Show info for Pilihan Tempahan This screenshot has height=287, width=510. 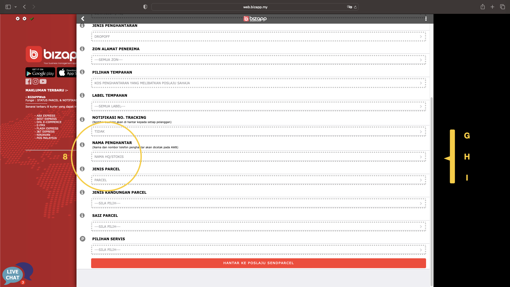tap(82, 72)
